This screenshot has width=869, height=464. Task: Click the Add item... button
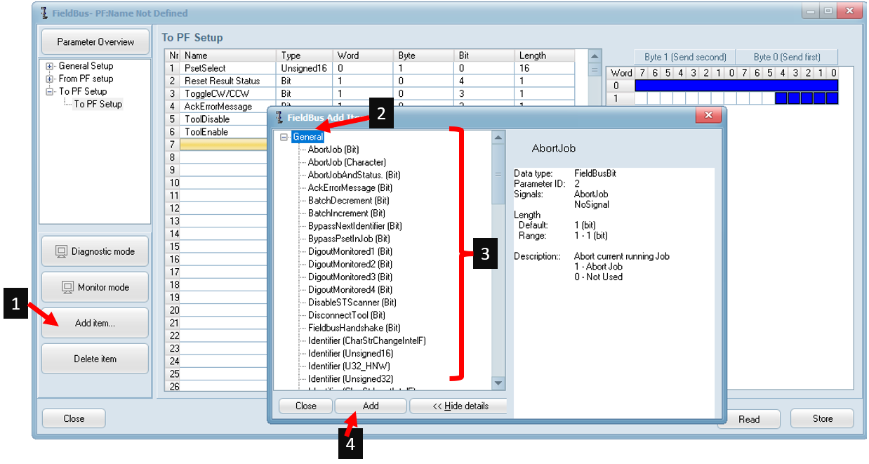tap(95, 323)
